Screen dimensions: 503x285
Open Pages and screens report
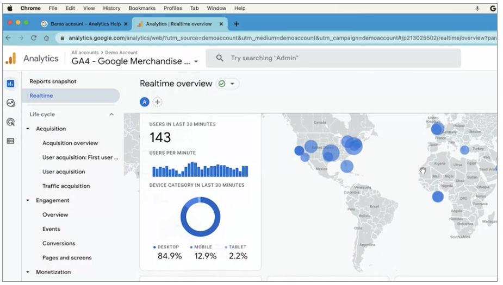[67, 258]
